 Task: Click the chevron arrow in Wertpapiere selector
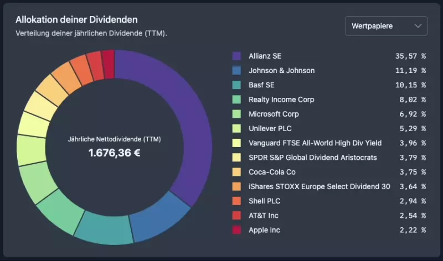coord(418,26)
